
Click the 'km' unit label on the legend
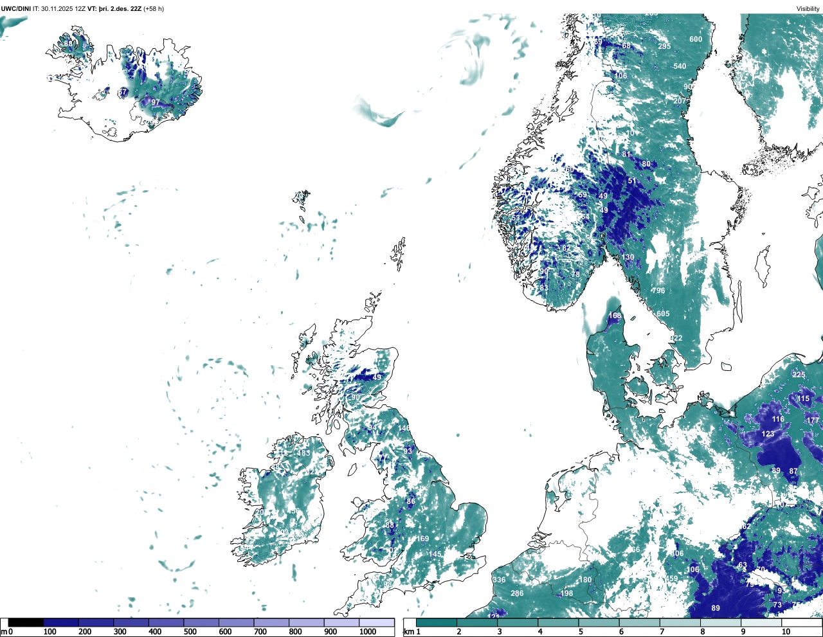point(408,633)
